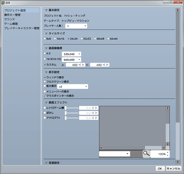Click the OK button
184x174 pixels.
click(160, 169)
